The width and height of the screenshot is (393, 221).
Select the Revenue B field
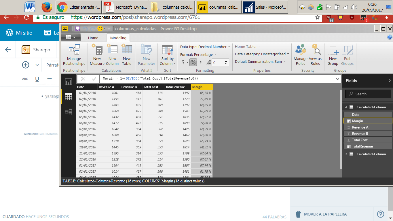pyautogui.click(x=368, y=134)
